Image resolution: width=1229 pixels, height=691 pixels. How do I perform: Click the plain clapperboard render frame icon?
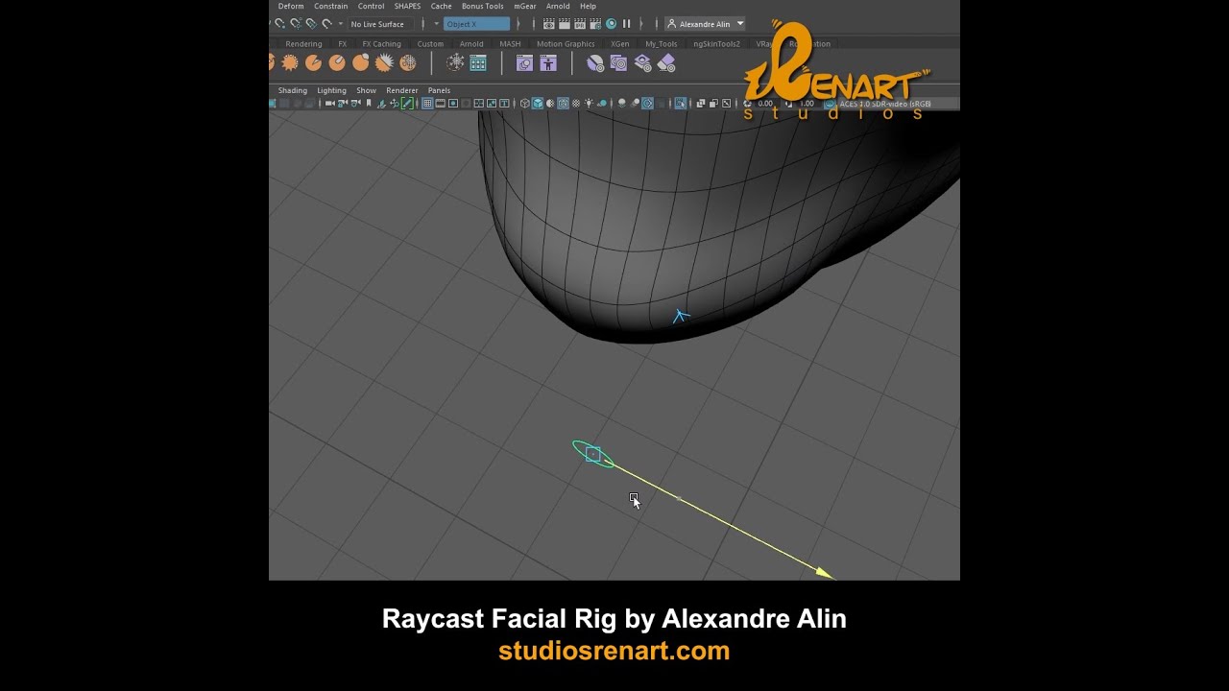point(565,24)
